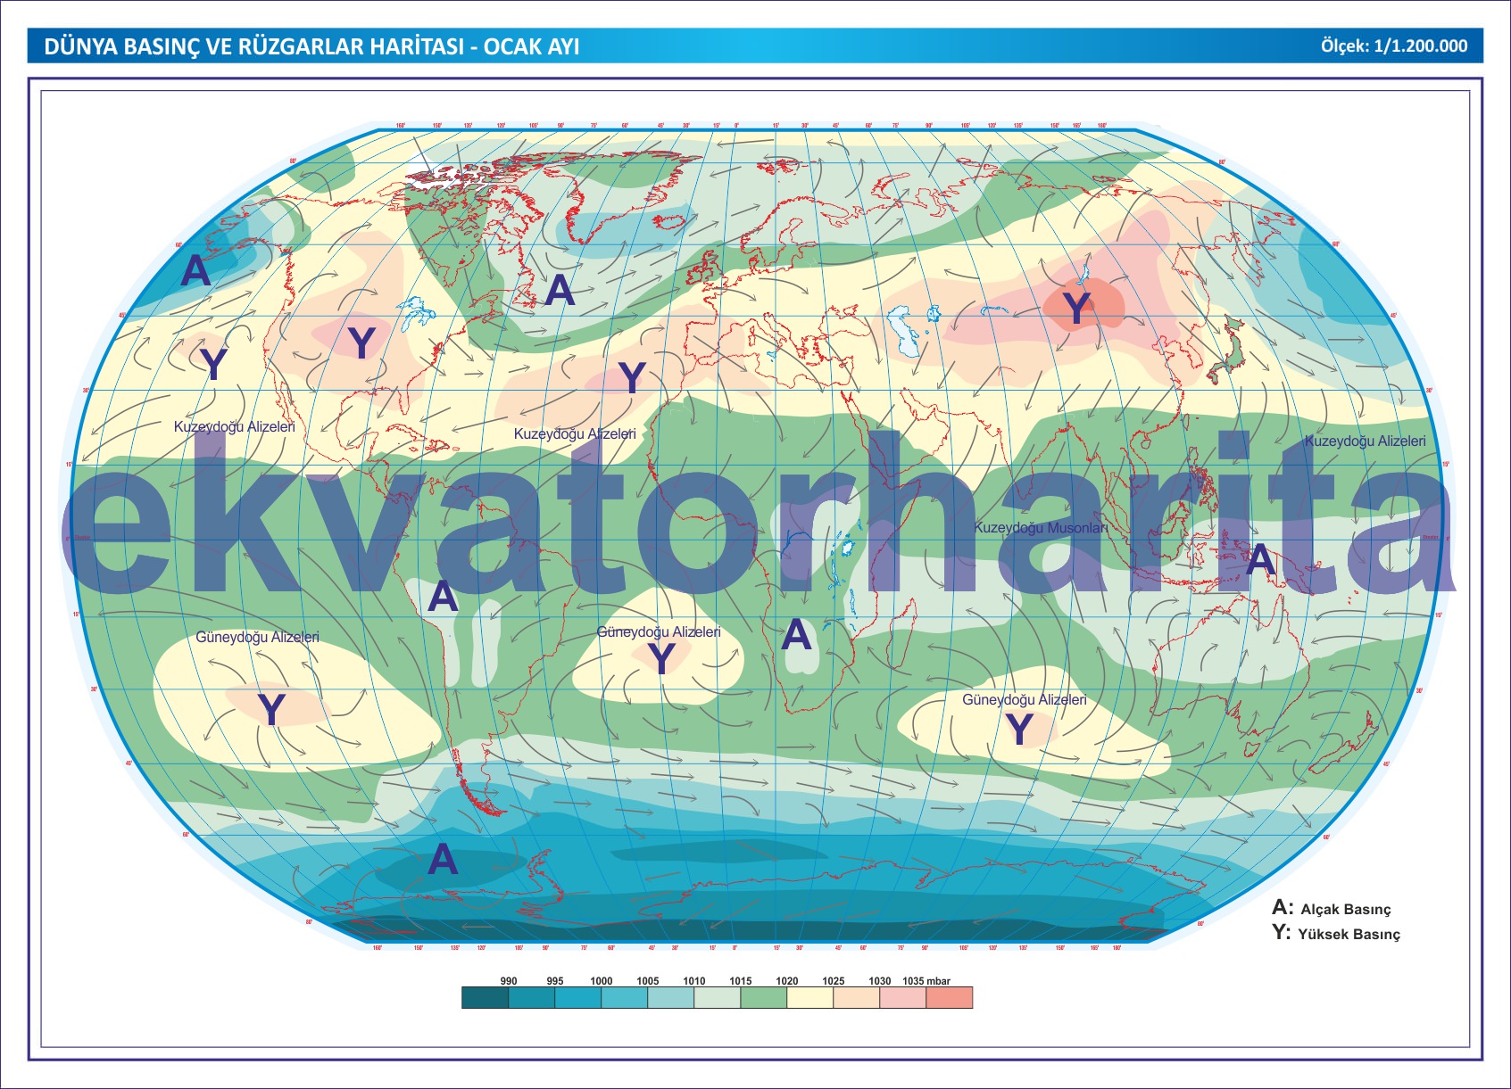Click the 'A' low pressure marker near Alaska
The image size is (1511, 1089).
pyautogui.click(x=196, y=270)
